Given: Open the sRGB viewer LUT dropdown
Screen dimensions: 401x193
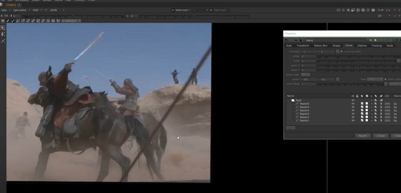Looking at the screenshot, I should click(57, 10).
